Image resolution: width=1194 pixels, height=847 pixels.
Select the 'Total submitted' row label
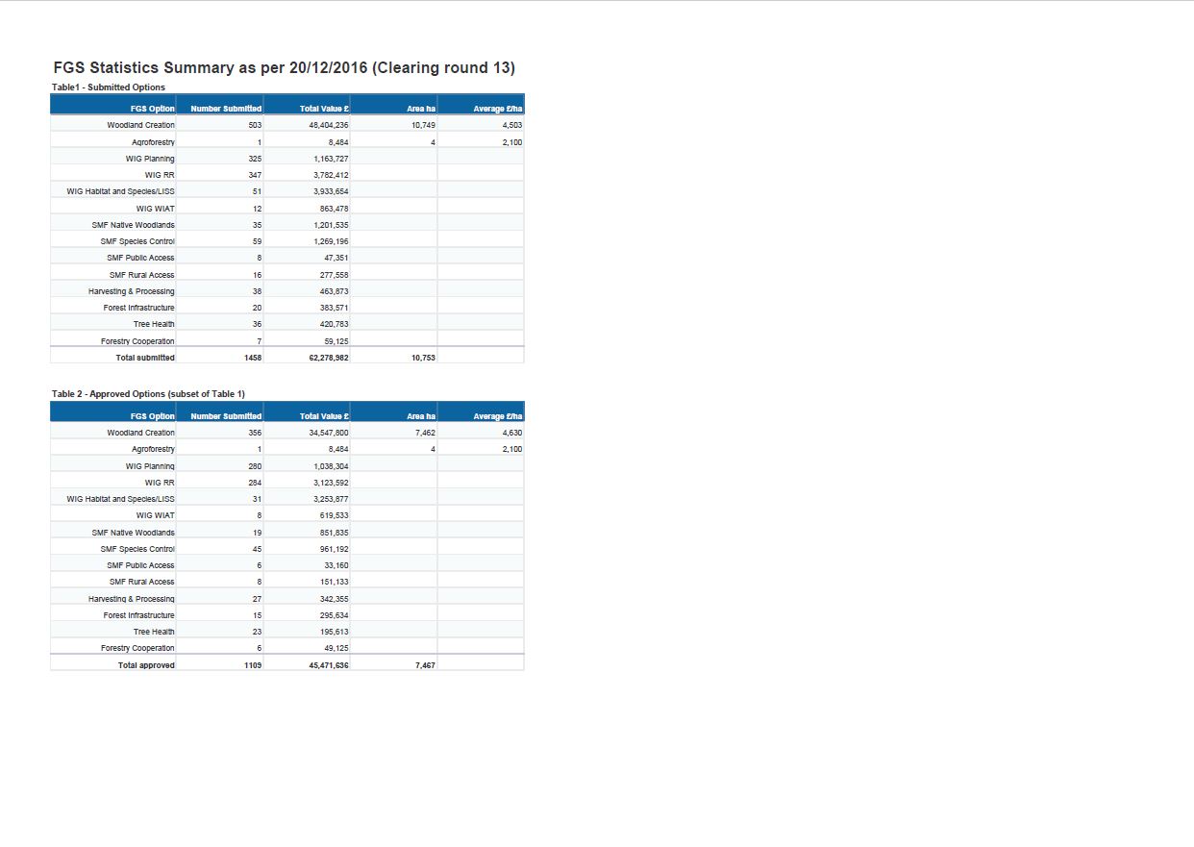pyautogui.click(x=145, y=358)
